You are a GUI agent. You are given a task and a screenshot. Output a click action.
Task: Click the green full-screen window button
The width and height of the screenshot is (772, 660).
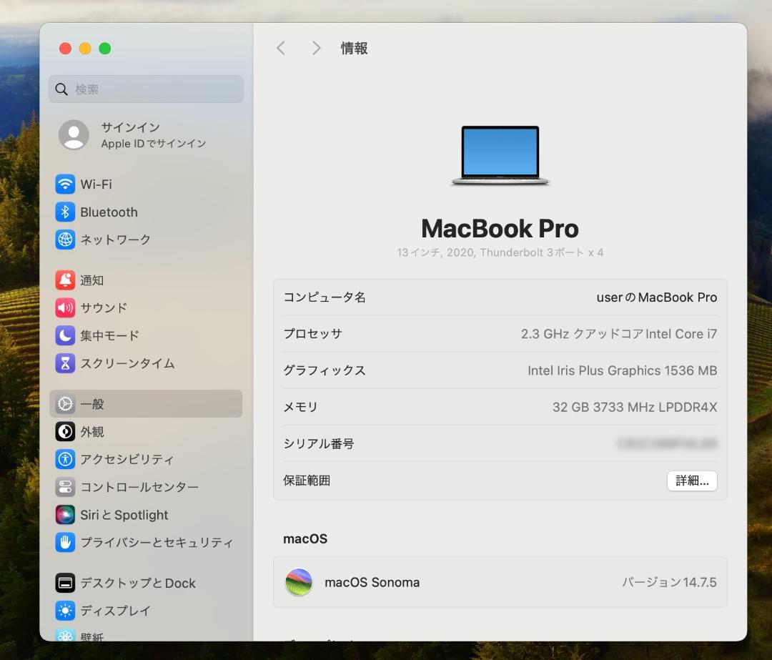pos(105,49)
